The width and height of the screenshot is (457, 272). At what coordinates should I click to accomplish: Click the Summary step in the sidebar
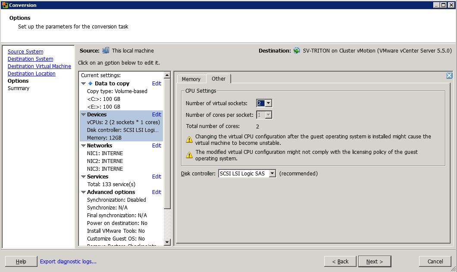19,88
